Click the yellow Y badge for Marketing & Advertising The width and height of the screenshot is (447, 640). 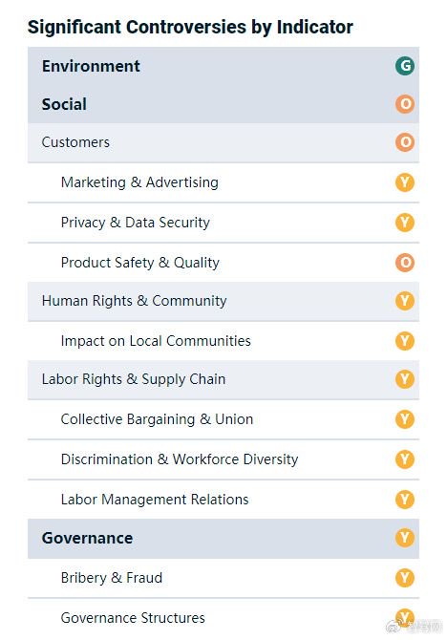405,182
